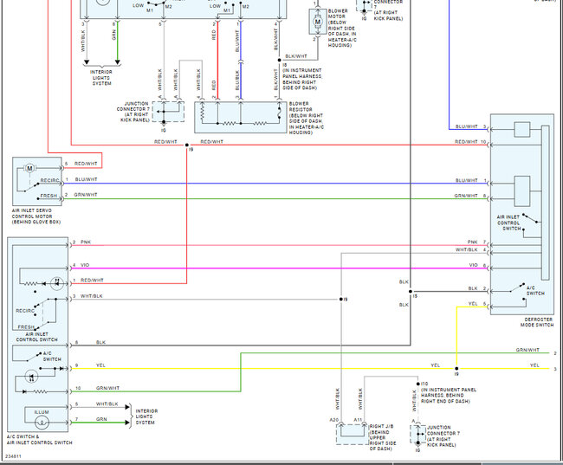Click the I9 splice dot on the RED/WHT wire
563x465 pixels.
tap(187, 145)
